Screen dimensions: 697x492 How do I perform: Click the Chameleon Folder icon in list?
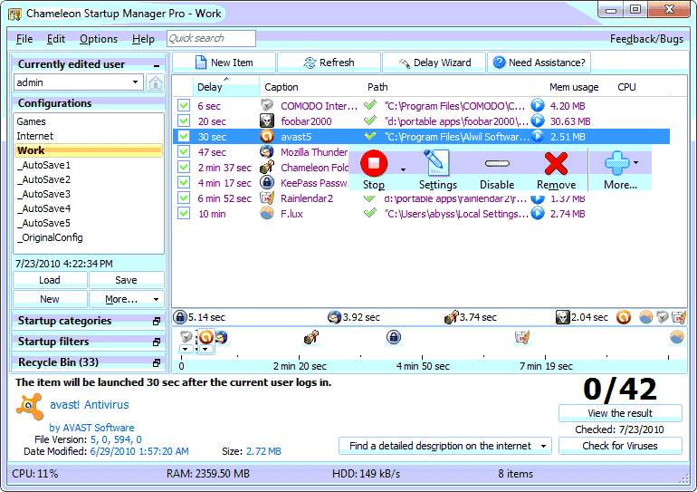point(267,168)
